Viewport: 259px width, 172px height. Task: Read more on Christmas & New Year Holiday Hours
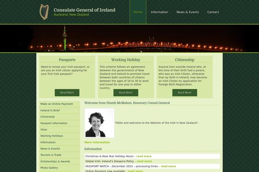(144, 156)
